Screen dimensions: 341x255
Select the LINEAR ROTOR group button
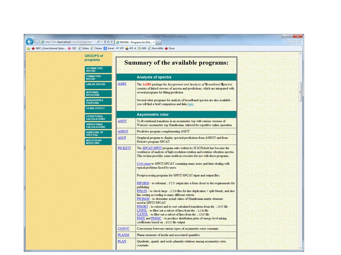(98, 85)
